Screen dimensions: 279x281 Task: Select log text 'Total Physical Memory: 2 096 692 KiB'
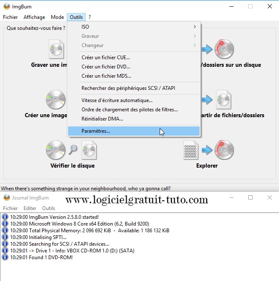[x=70, y=231]
